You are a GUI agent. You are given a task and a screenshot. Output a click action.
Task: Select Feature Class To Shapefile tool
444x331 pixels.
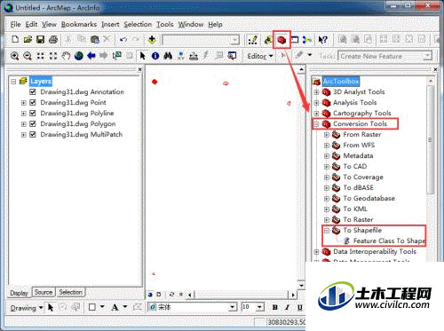pos(389,240)
